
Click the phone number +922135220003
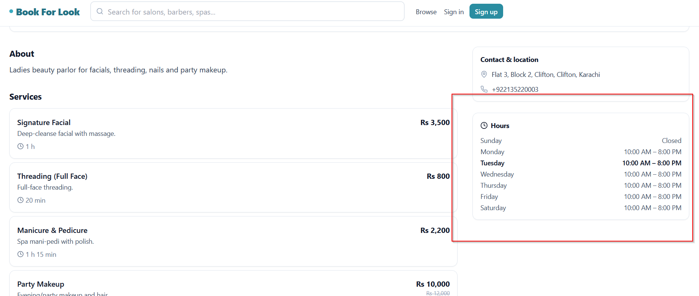click(x=515, y=90)
